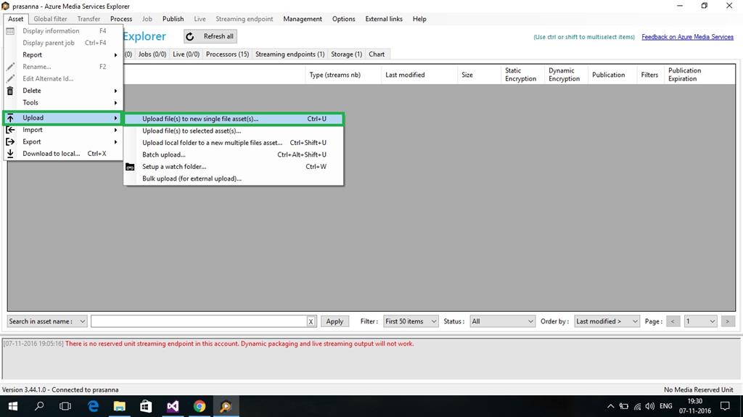The width and height of the screenshot is (743, 417).
Task: Click the Delete trash can icon
Action: (x=10, y=91)
